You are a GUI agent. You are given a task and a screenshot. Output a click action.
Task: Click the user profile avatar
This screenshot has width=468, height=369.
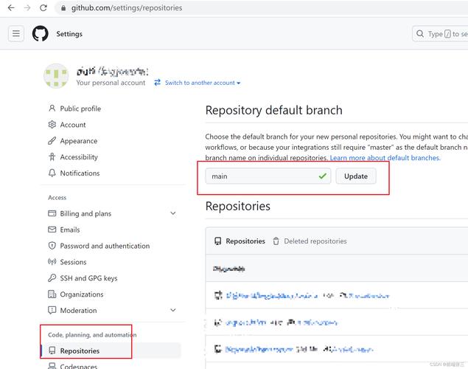click(56, 77)
